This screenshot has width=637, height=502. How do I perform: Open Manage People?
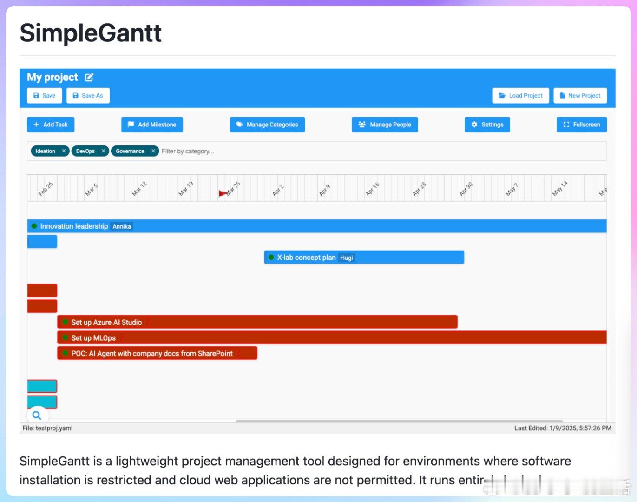[x=385, y=125]
